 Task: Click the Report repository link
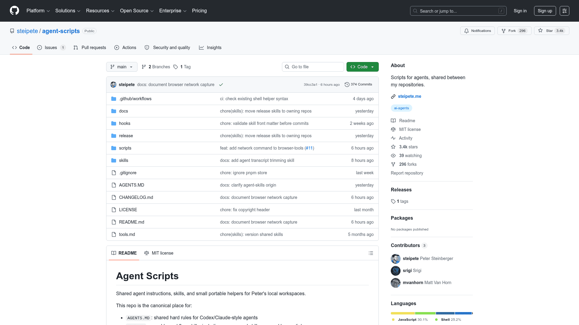pyautogui.click(x=407, y=173)
